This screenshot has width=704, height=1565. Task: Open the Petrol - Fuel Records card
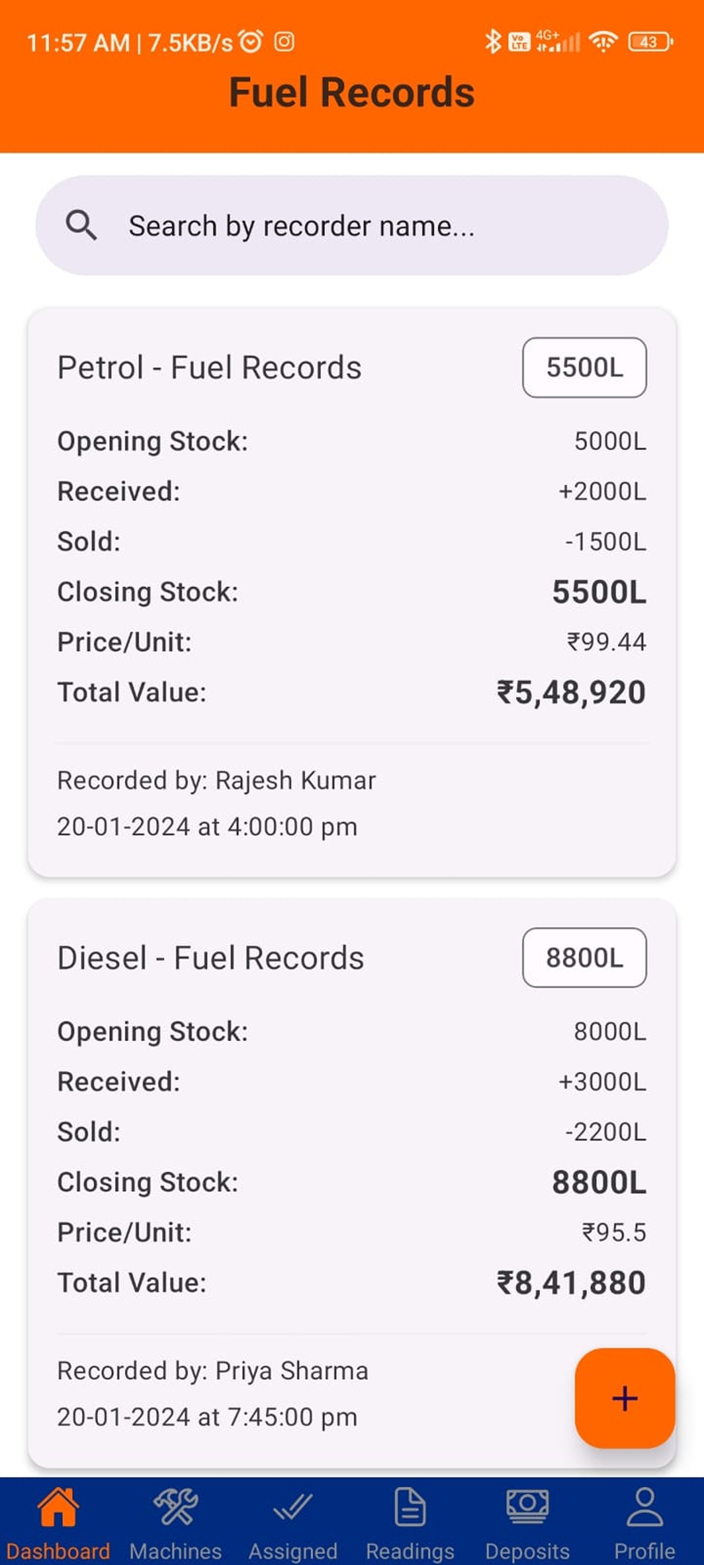pyautogui.click(x=209, y=368)
